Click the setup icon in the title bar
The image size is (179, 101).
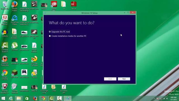45,13
